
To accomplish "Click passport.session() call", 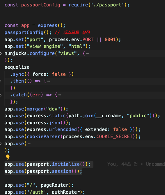I will click(52, 171).
